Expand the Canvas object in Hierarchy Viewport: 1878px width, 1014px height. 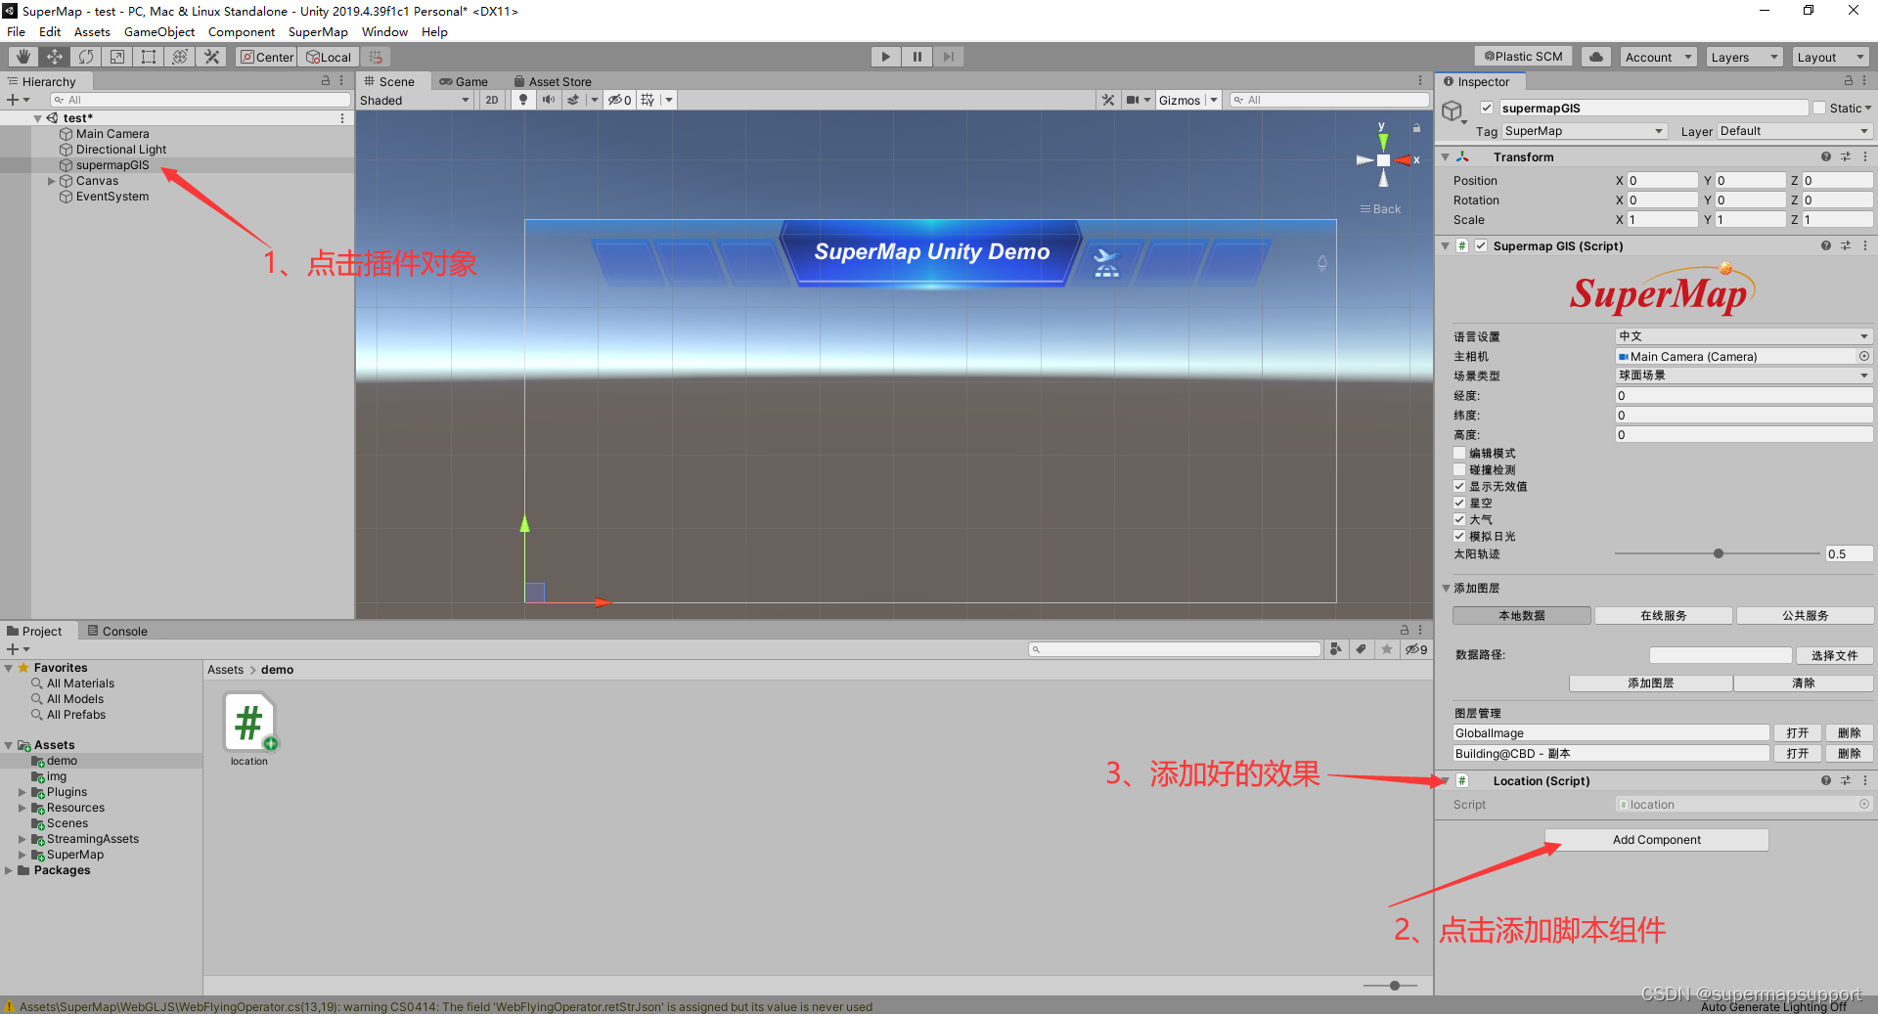click(52, 181)
